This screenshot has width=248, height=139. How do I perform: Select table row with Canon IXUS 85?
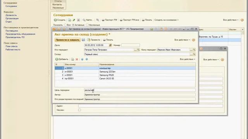coord(125,78)
